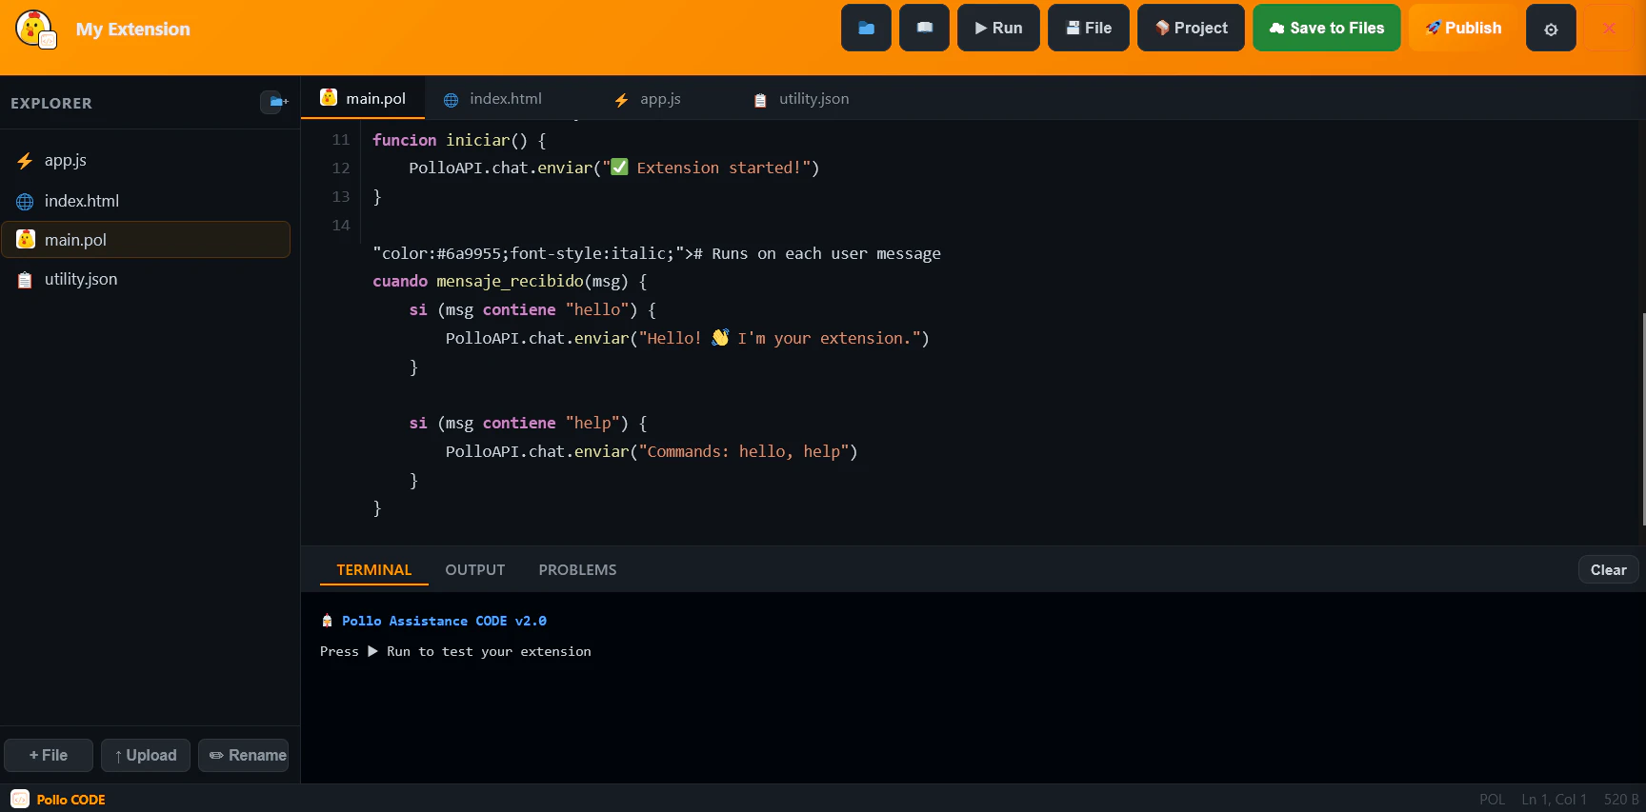Open the folder icon button in toolbar
The height and width of the screenshot is (812, 1646).
tap(866, 28)
